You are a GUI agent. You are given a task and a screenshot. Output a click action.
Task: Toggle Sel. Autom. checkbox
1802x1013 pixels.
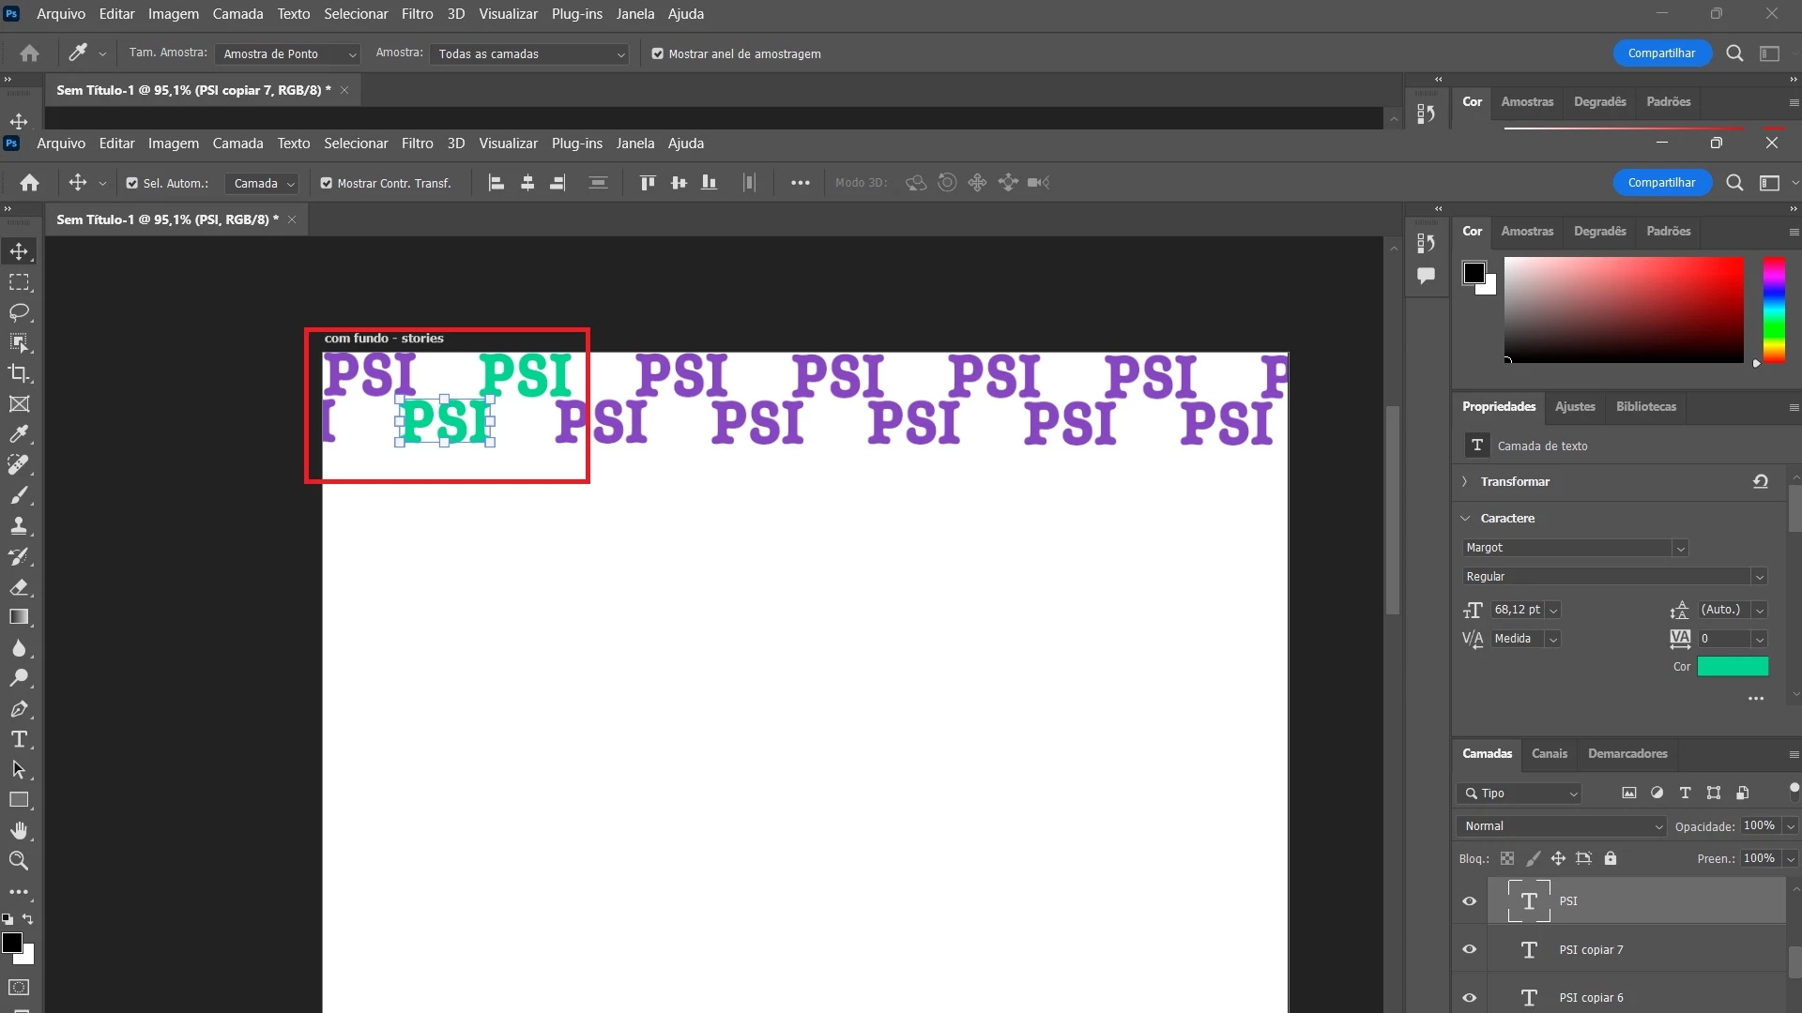pos(132,184)
